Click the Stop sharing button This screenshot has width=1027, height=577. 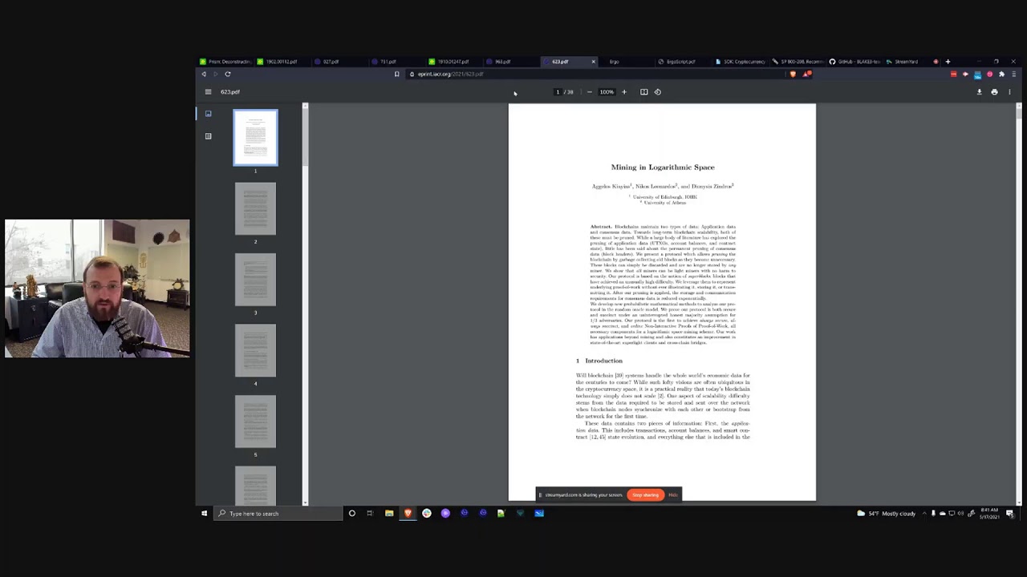(x=646, y=494)
